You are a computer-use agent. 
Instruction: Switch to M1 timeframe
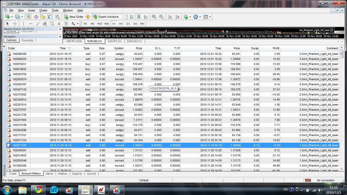(x=85, y=24)
